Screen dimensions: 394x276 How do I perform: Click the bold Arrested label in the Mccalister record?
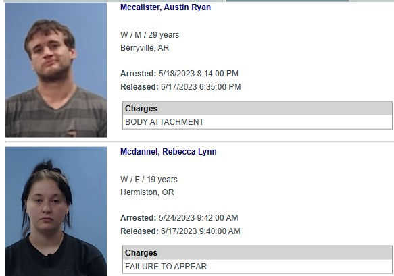pos(138,74)
